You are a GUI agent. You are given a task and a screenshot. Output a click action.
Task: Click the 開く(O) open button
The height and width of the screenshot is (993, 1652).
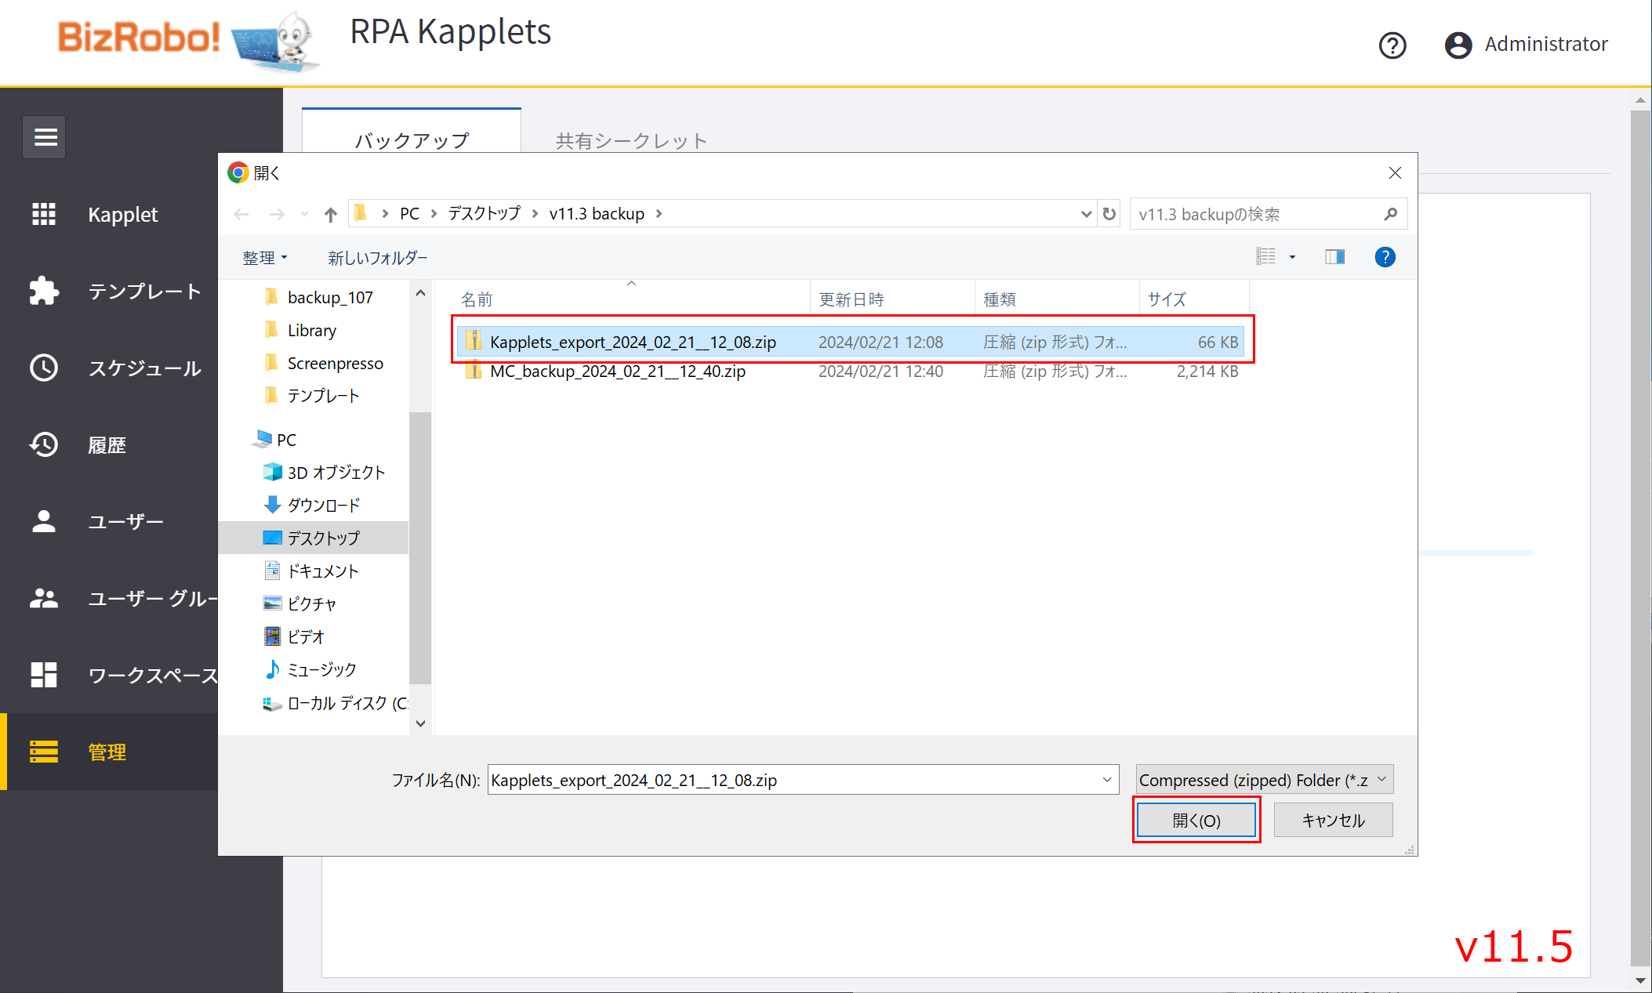pos(1196,821)
